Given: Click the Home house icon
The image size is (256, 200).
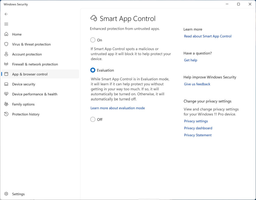Looking at the screenshot, I should point(6,34).
